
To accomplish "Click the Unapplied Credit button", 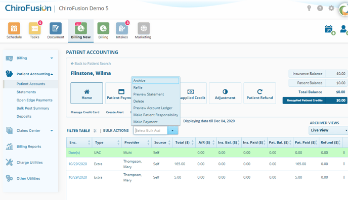I will pos(193,93).
